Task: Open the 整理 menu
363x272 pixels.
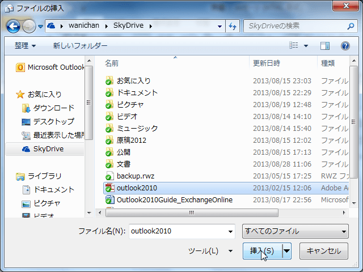Action: click(25, 45)
